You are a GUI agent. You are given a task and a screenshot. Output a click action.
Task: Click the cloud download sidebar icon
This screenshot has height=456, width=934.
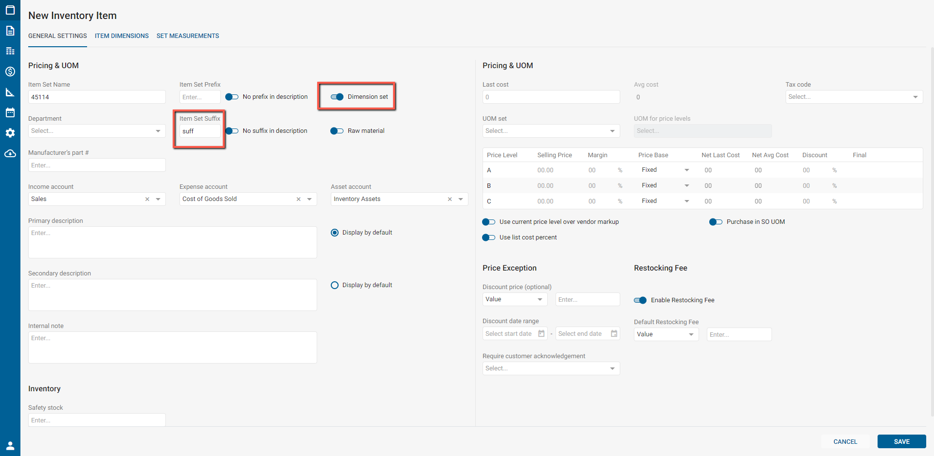10,154
